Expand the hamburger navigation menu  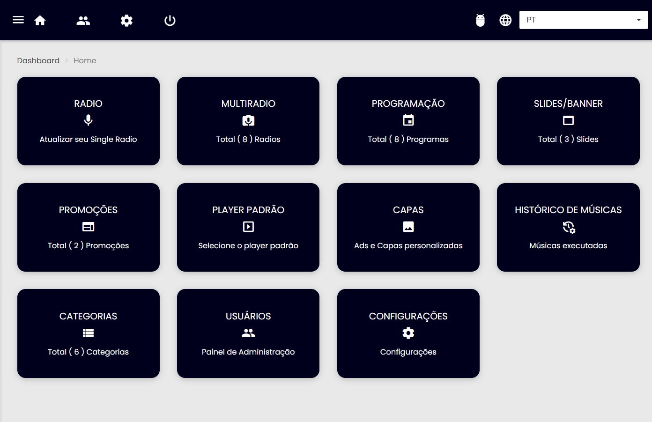coord(18,20)
